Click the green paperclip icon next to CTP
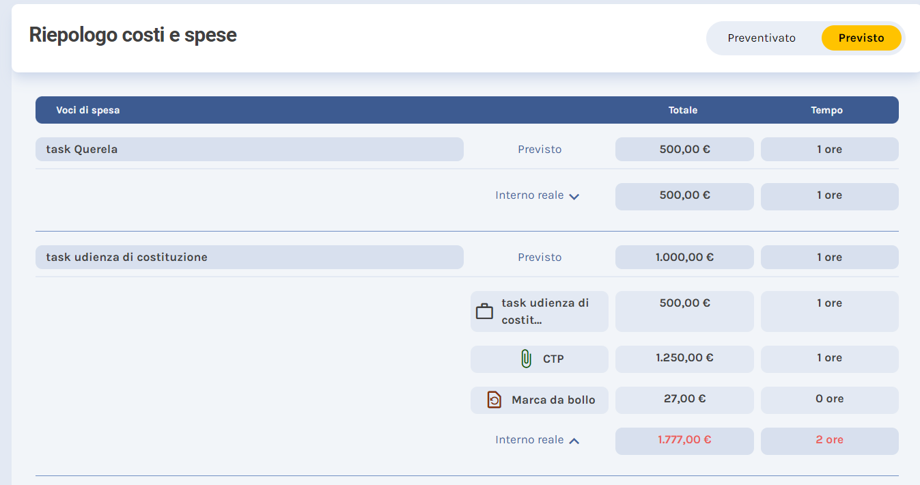 click(x=525, y=359)
